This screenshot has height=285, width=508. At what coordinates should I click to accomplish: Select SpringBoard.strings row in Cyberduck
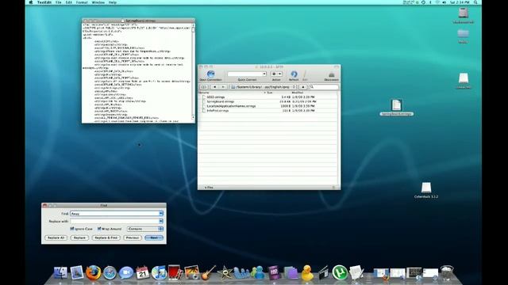pyautogui.click(x=268, y=101)
